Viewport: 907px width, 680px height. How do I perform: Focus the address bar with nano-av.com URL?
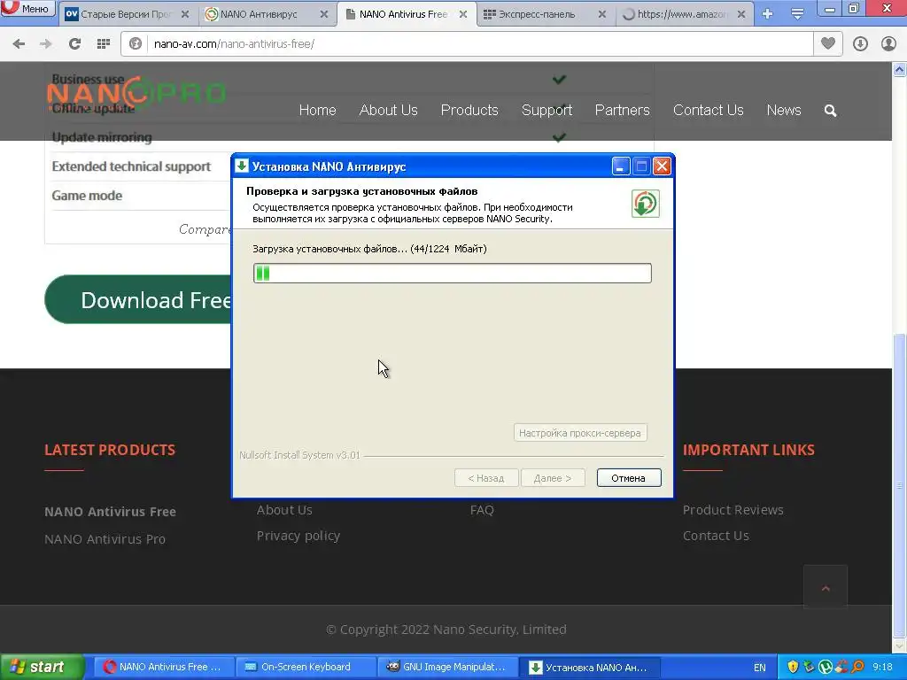(x=480, y=44)
